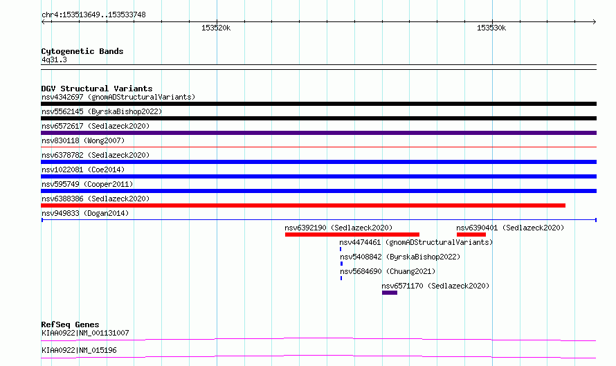616x366 pixels.
Task: Open variant nsv595749 (Cooper2011) label
Action: (x=87, y=184)
